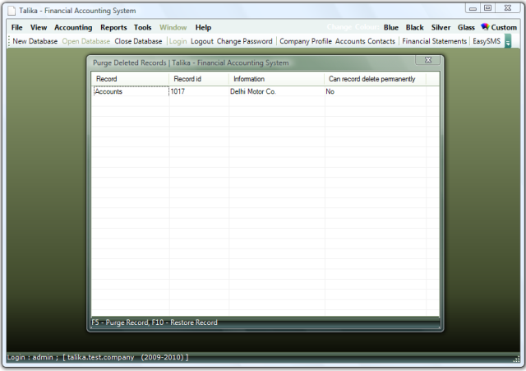Click Close Database toolbar button
This screenshot has height=371, width=526.
point(138,41)
